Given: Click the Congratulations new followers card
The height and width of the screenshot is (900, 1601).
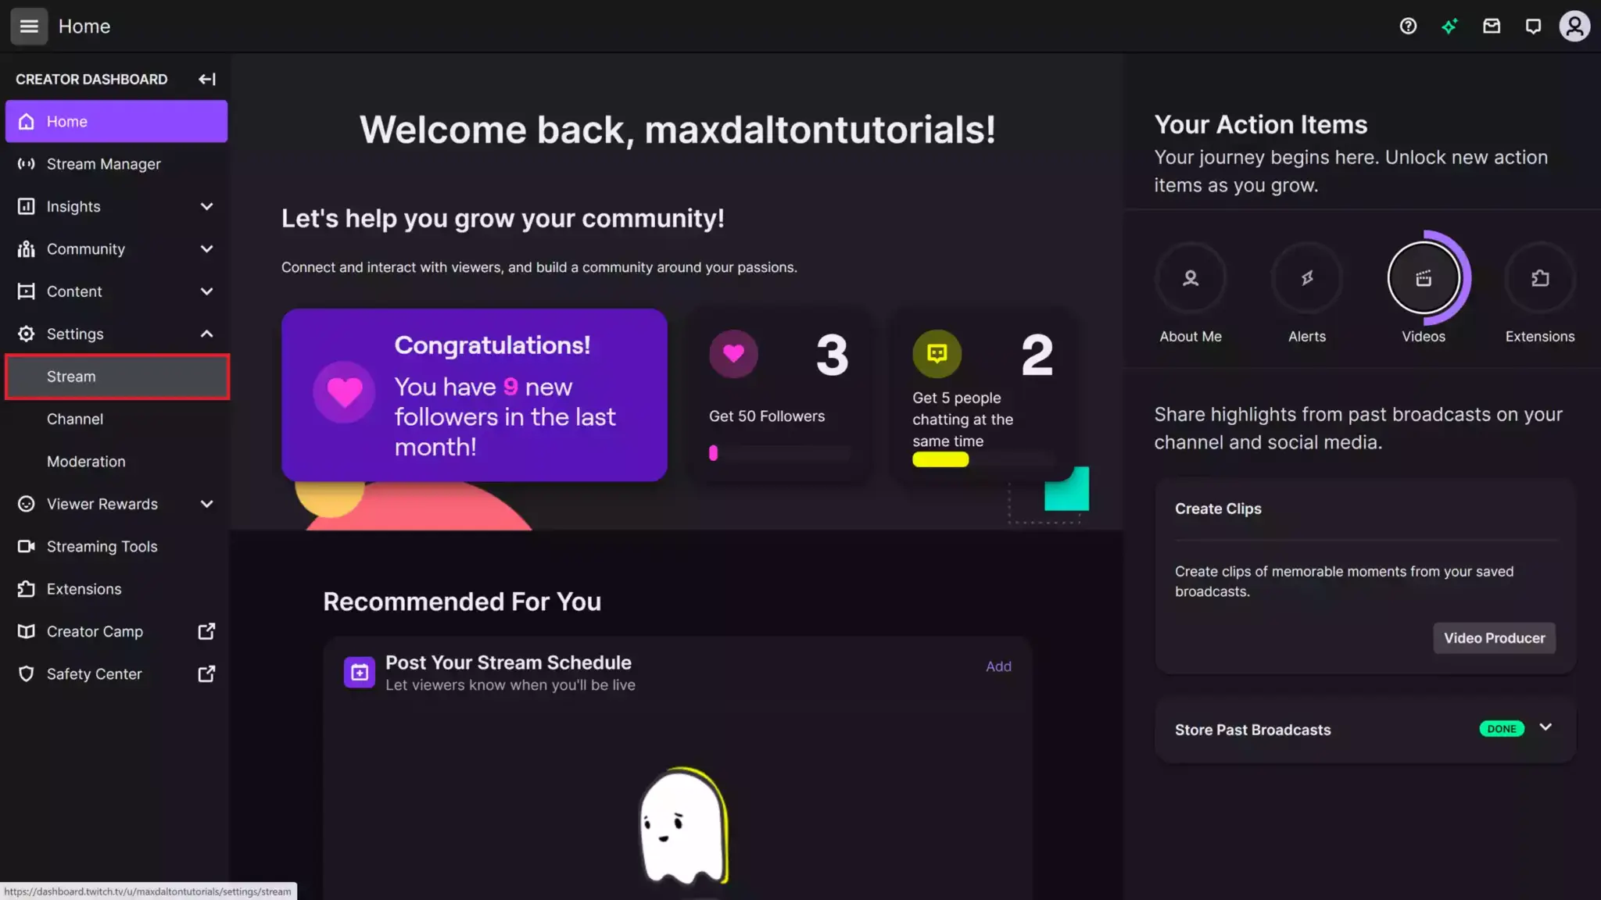Looking at the screenshot, I should tap(475, 395).
